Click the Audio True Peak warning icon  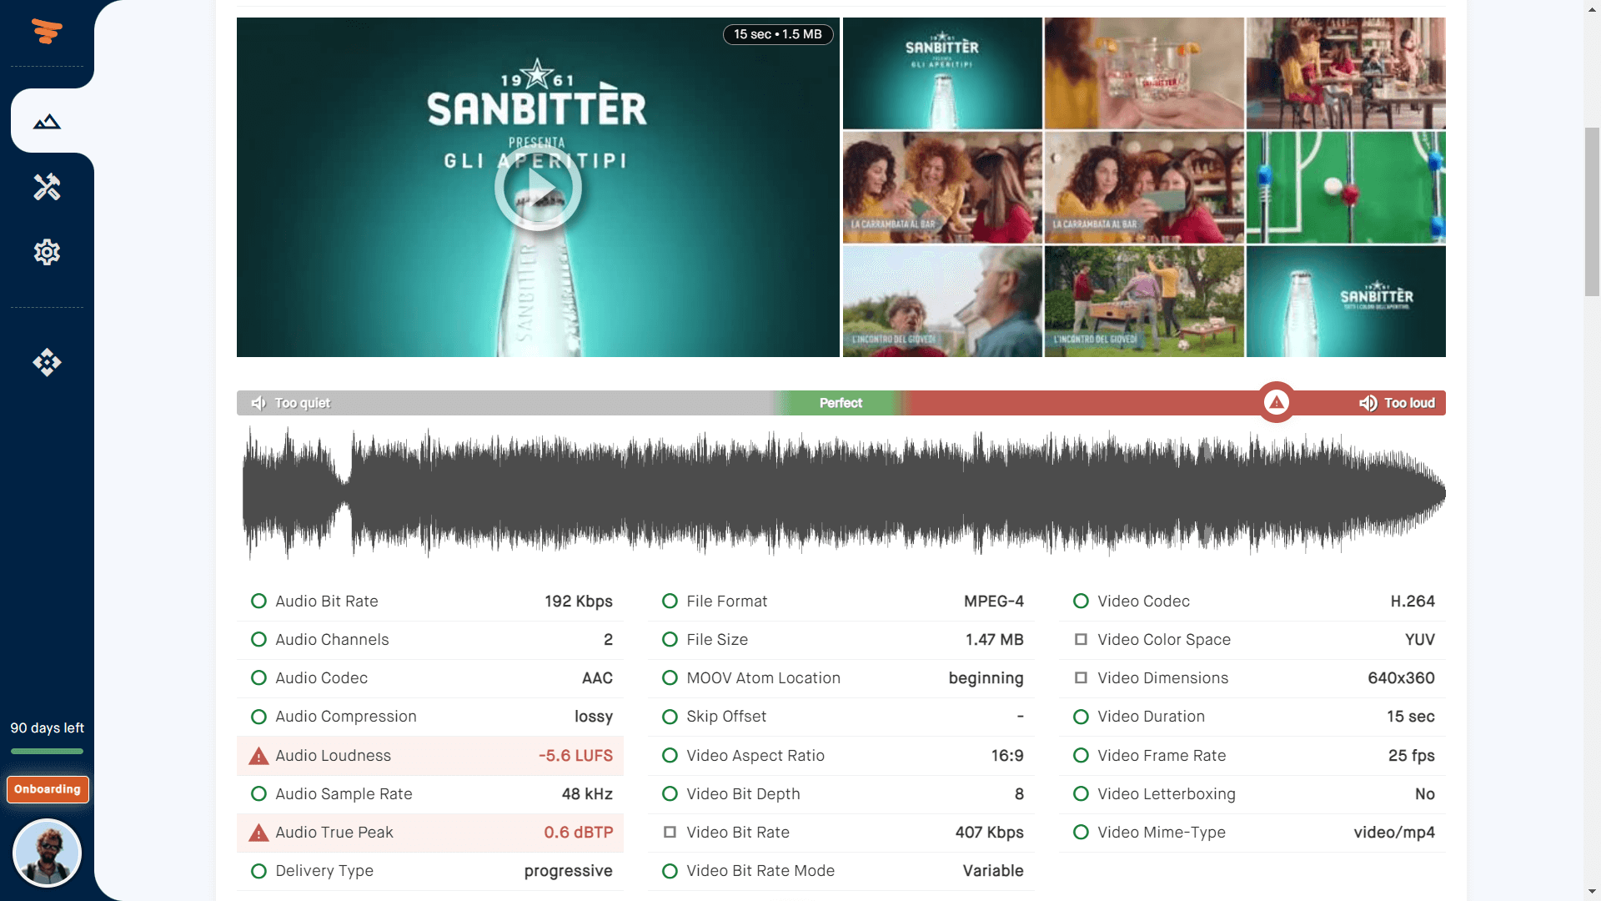pyautogui.click(x=258, y=833)
